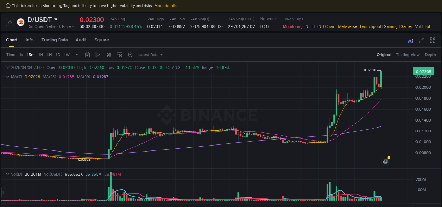The height and width of the screenshot is (207, 442).
Task: Open the indicators settings icon
Action: tap(119, 55)
